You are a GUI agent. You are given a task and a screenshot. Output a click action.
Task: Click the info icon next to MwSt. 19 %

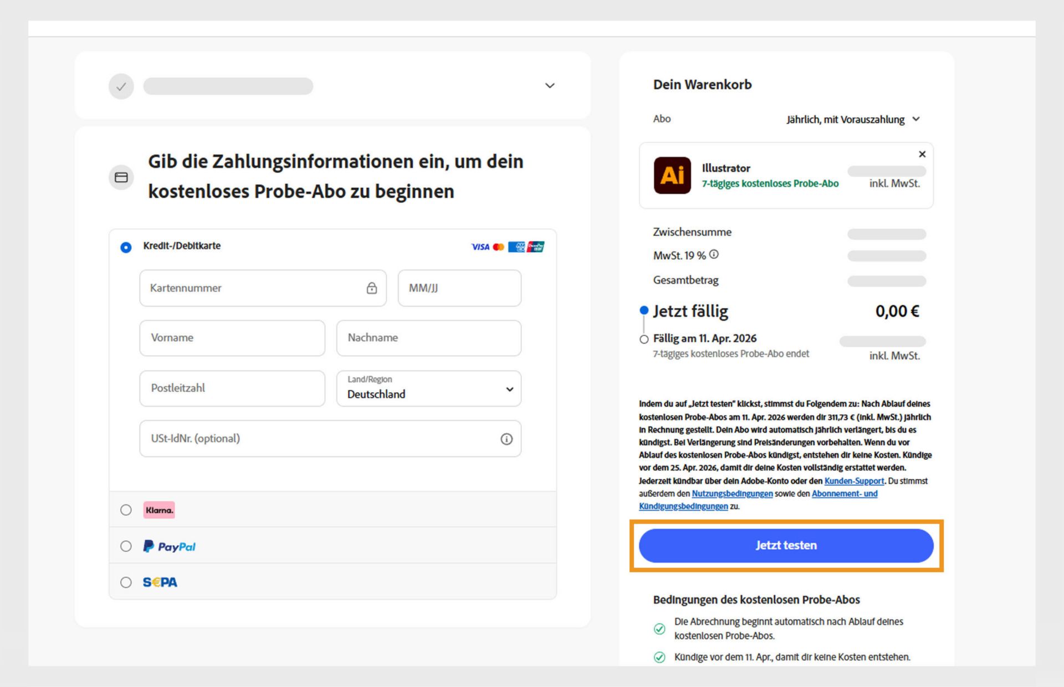click(x=715, y=254)
